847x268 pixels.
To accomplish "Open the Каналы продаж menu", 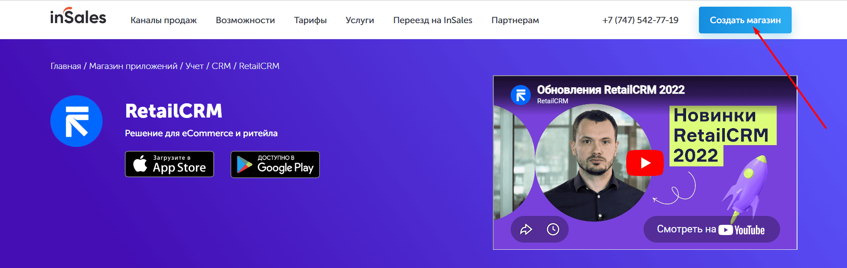I will [164, 20].
